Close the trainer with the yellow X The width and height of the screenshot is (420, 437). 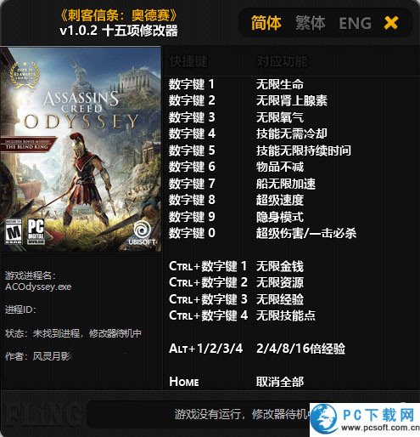point(391,23)
